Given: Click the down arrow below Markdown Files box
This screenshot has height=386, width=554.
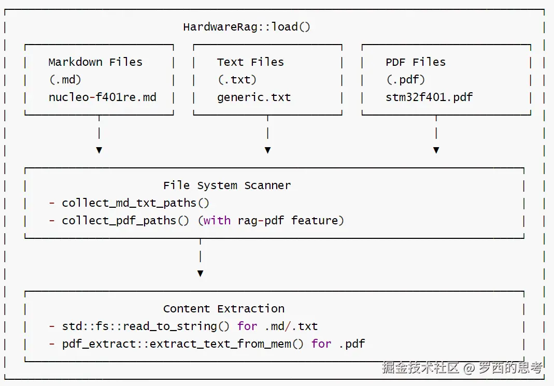Looking at the screenshot, I should 100,150.
